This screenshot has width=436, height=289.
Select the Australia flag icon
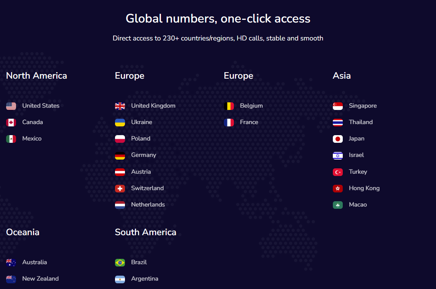coord(11,263)
